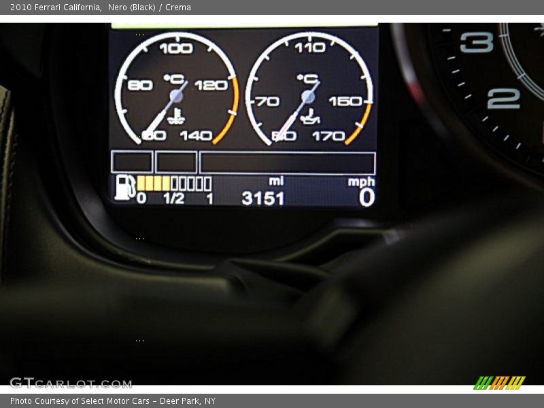Screen dimensions: 544x408
Task: Click the 'mph' unit label
Action: click(x=361, y=182)
